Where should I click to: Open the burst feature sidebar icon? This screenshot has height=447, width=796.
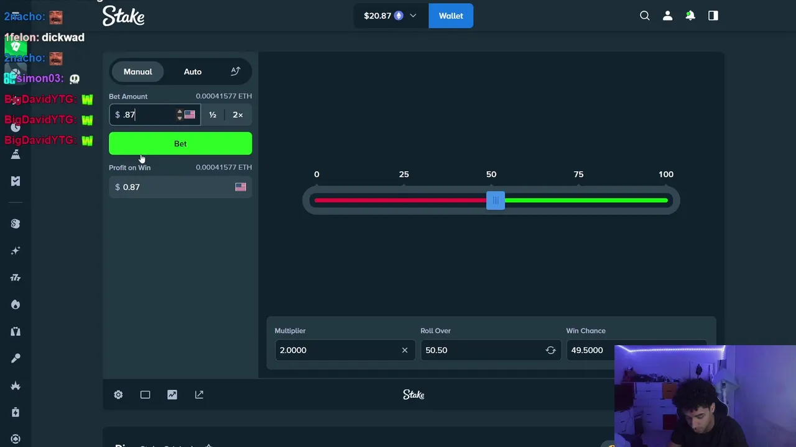tap(16, 385)
